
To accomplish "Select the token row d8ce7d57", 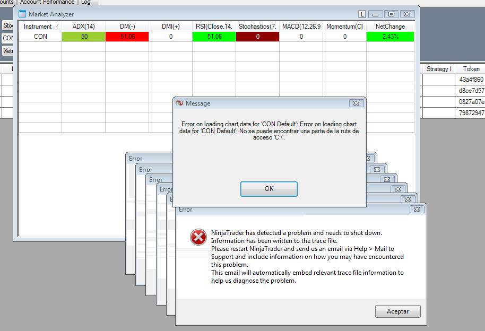I will 471,91.
